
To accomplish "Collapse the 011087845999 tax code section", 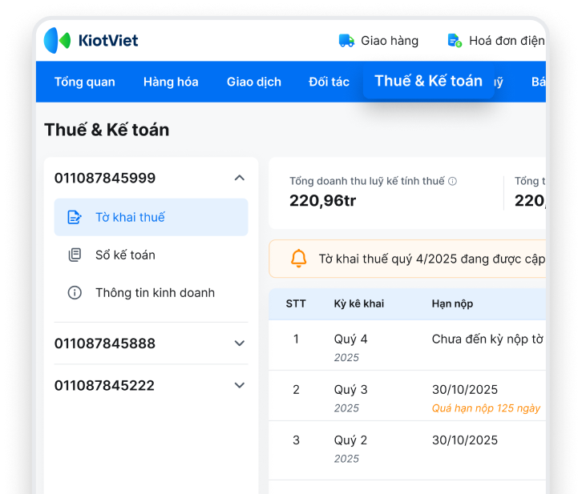I will pyautogui.click(x=239, y=178).
